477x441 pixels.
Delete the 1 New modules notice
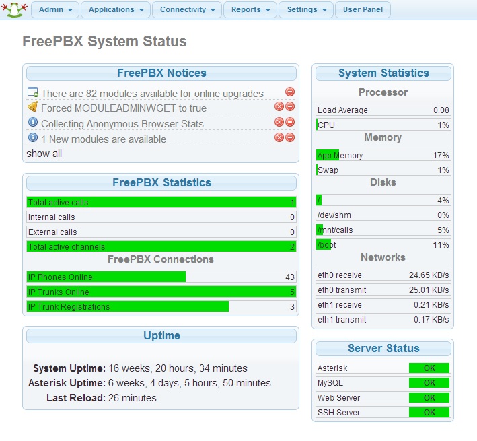click(279, 137)
